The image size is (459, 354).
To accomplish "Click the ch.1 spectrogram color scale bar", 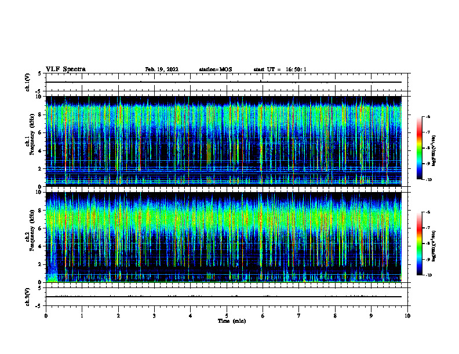I will (419, 148).
